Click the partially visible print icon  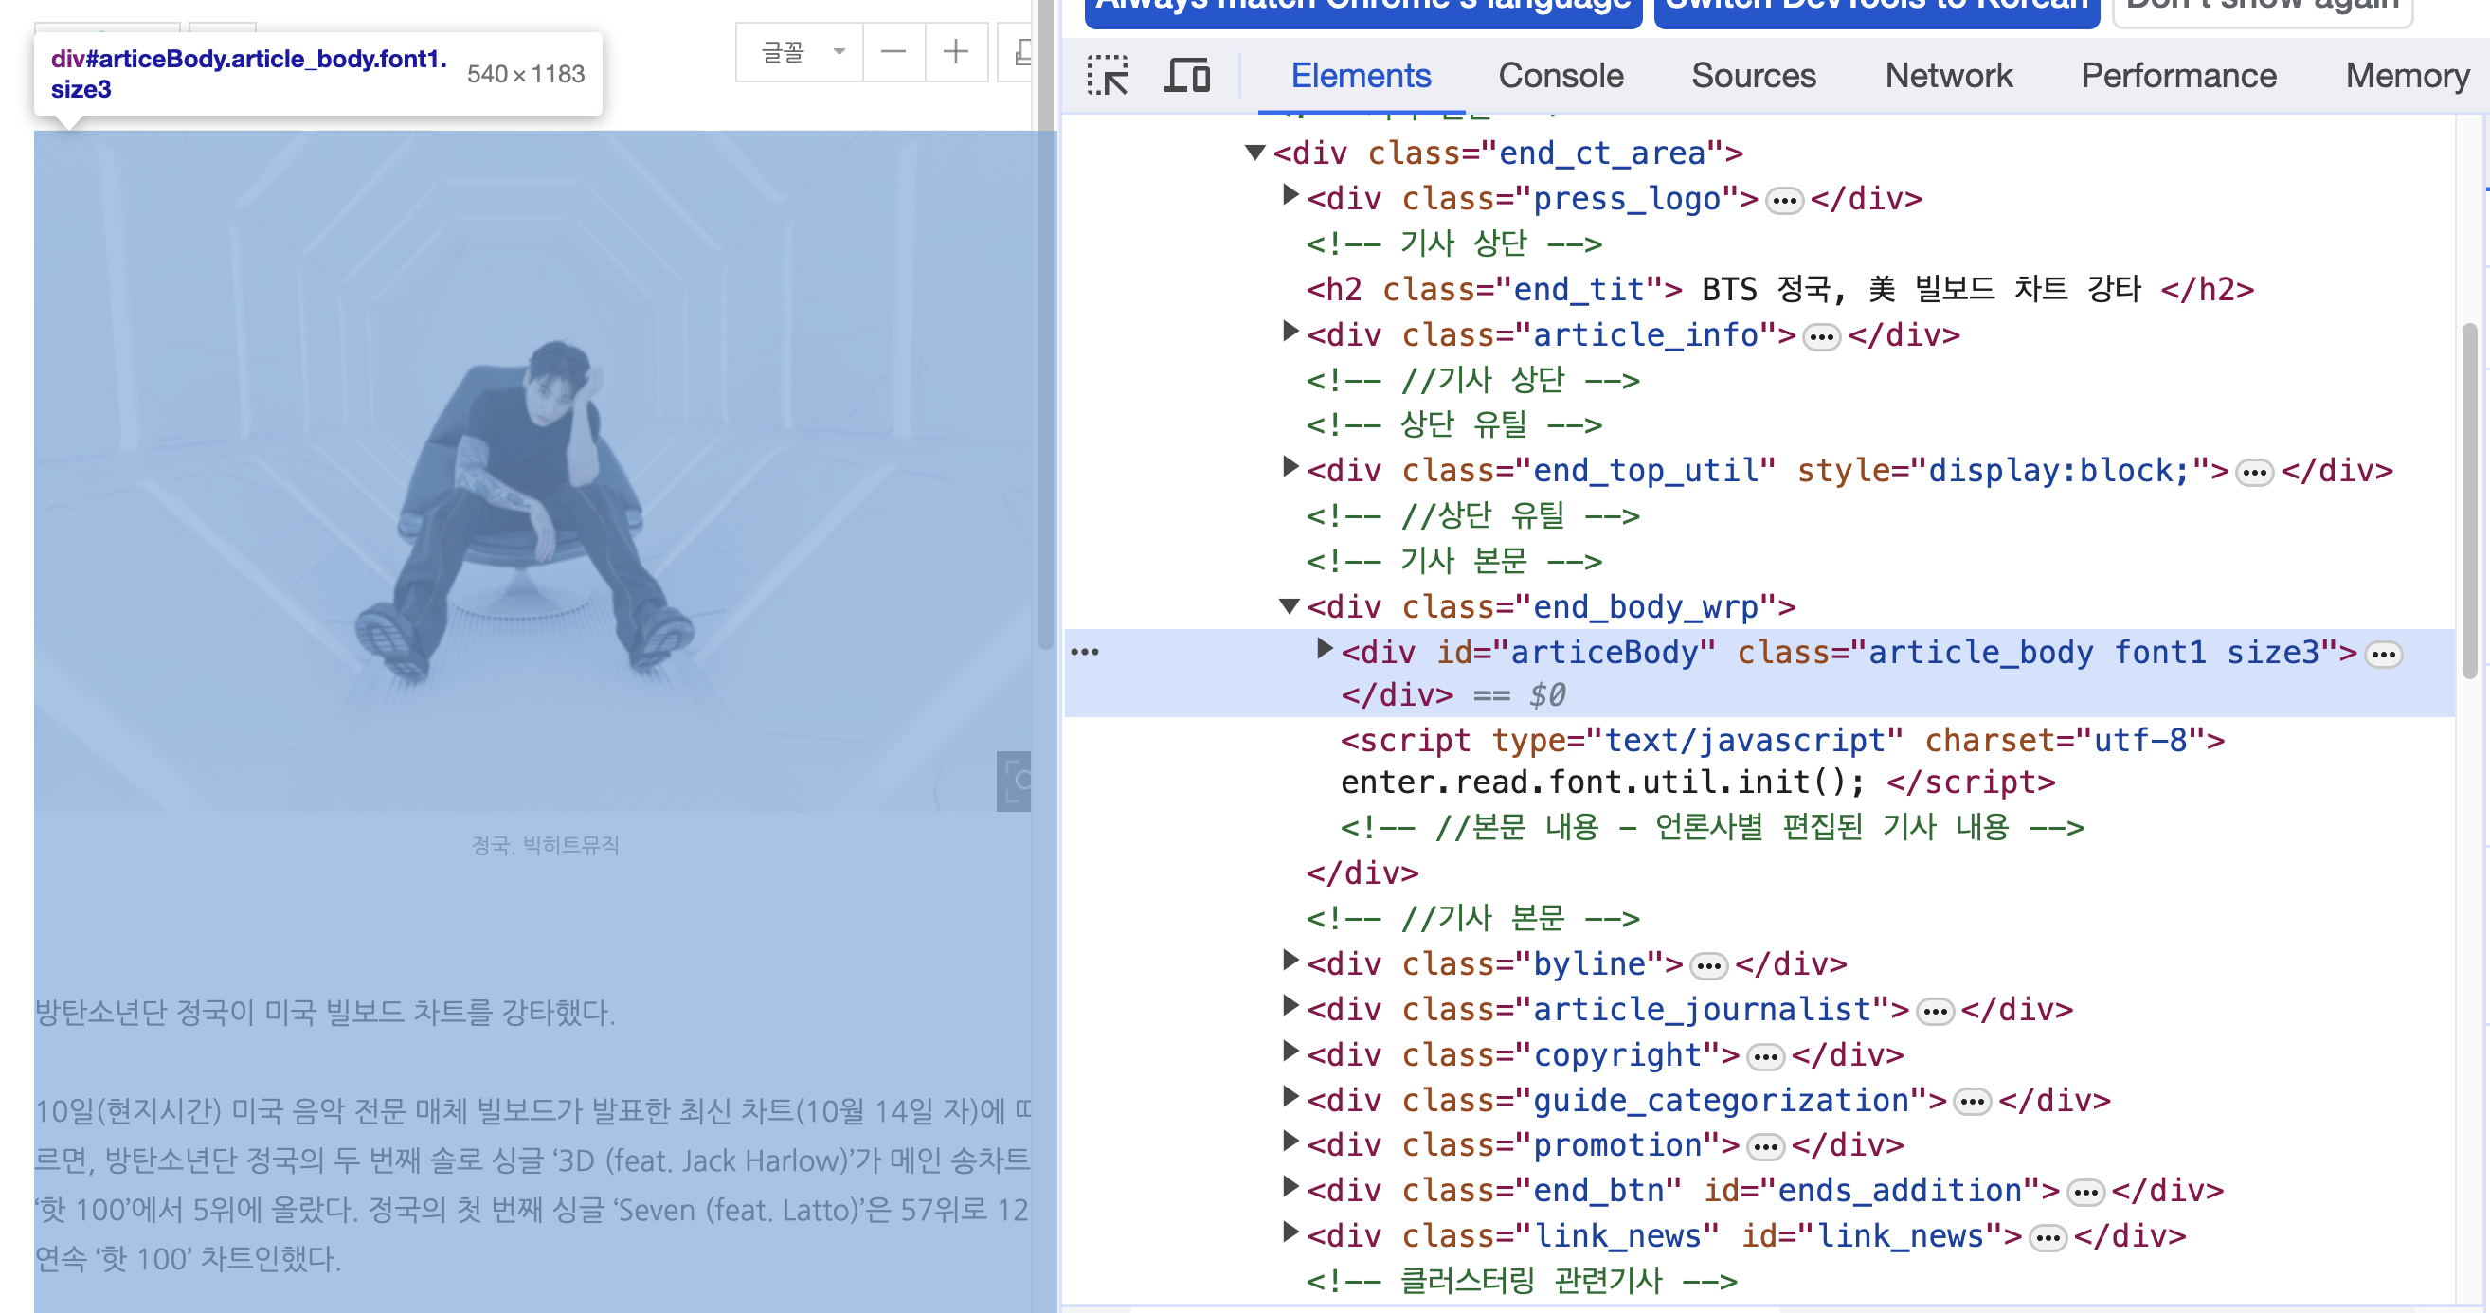coord(1020,51)
